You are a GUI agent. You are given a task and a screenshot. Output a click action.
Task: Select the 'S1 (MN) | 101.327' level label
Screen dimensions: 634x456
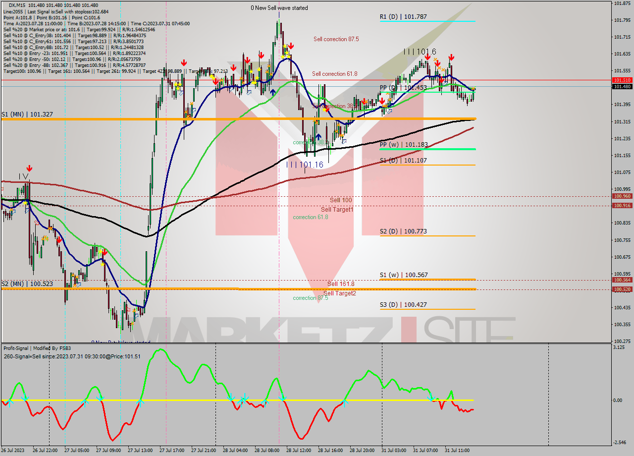click(27, 114)
